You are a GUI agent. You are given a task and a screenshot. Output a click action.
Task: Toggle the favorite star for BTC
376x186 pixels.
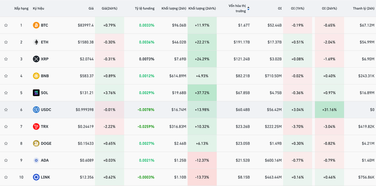point(6,25)
